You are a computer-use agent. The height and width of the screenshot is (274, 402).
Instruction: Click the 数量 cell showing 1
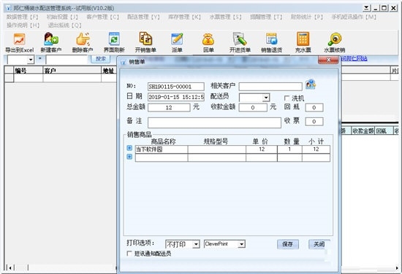click(x=289, y=149)
